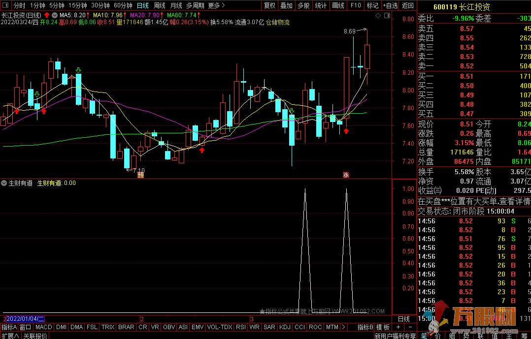Switch to the KDJ indicator tab

point(284,327)
